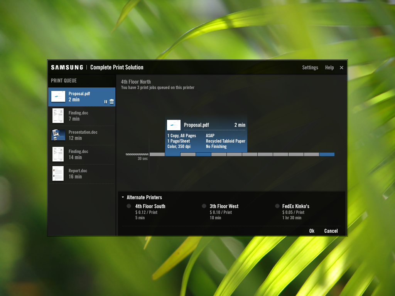The height and width of the screenshot is (296, 395).
Task: Select the Finding.doc 14 min queue row
Action: 82,154
